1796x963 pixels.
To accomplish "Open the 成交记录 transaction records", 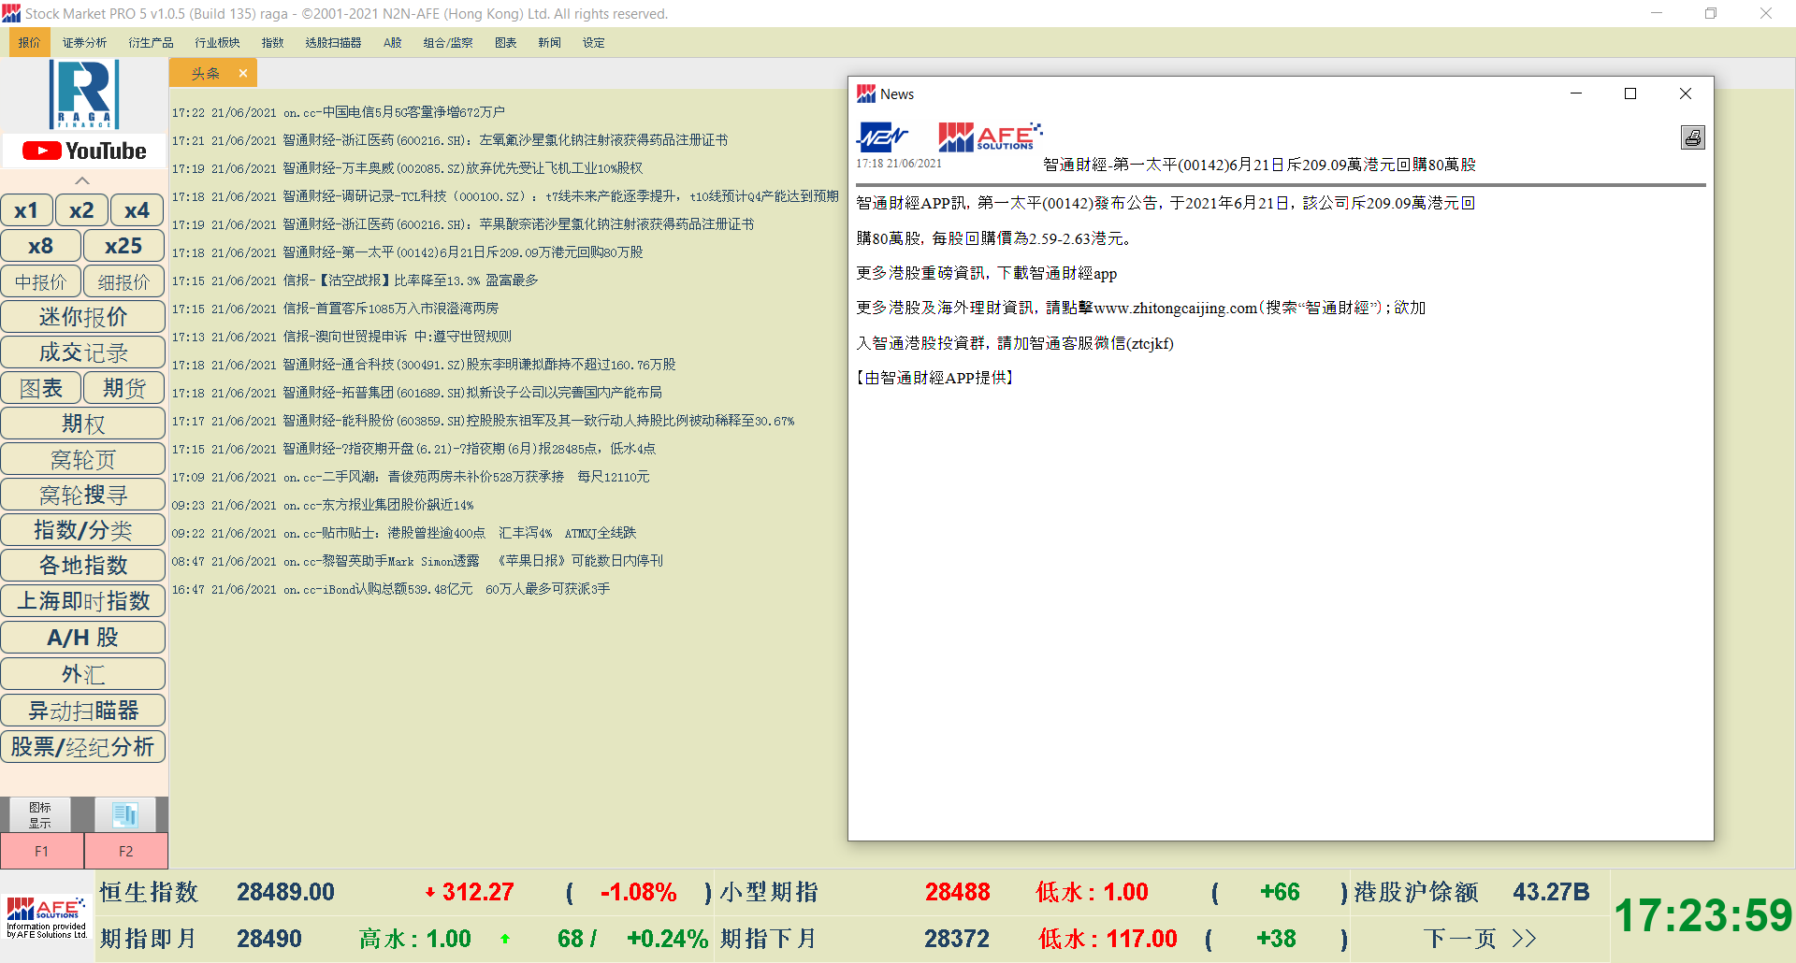I will (x=83, y=352).
